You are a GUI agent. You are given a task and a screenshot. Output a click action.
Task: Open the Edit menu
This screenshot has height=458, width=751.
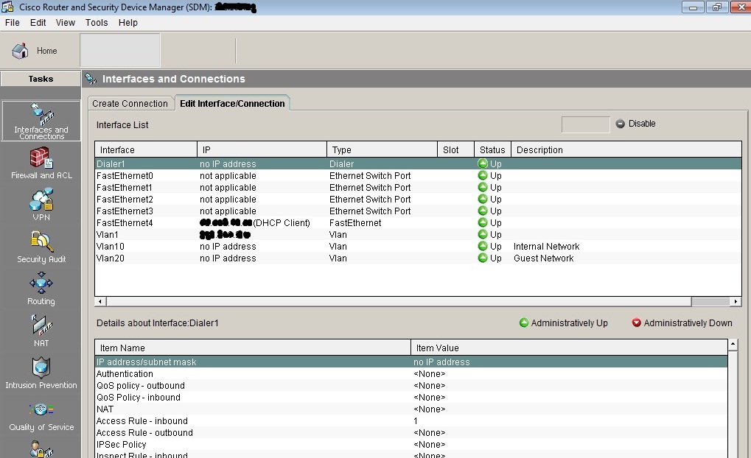pyautogui.click(x=38, y=23)
